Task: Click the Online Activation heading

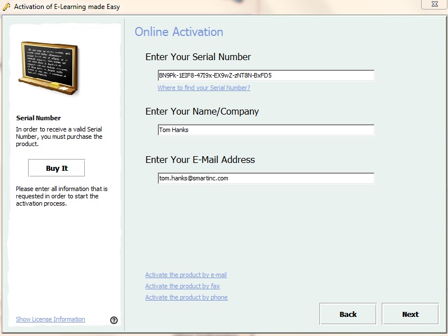Action: coord(179,32)
